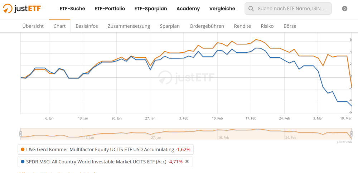The image size is (358, 173).
Task: Open the watchlist counter badge
Action: coord(345,9)
